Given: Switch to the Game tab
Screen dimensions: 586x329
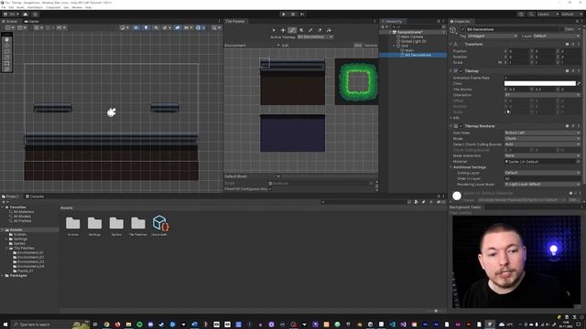Looking at the screenshot, I should [31, 21].
